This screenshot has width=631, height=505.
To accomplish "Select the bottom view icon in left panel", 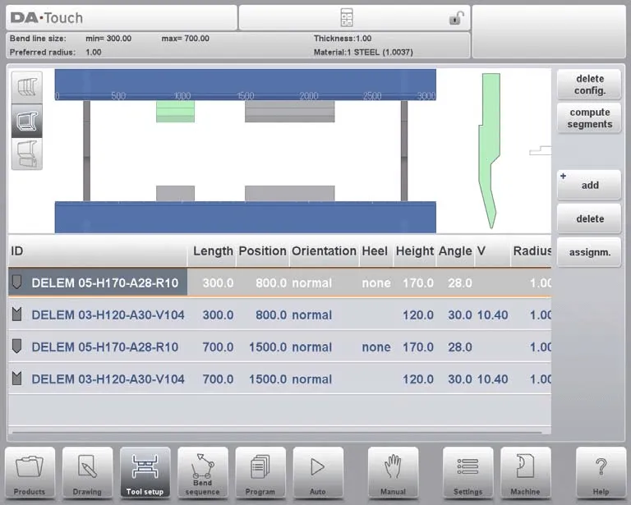I will pyautogui.click(x=26, y=154).
